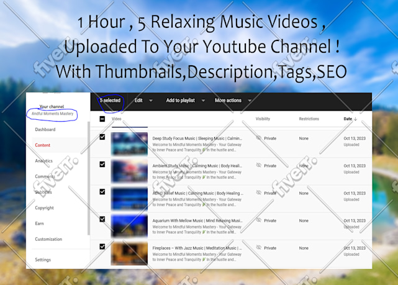Click the Deep Study Focus Music thumbnail
398x285 pixels.
click(129, 143)
